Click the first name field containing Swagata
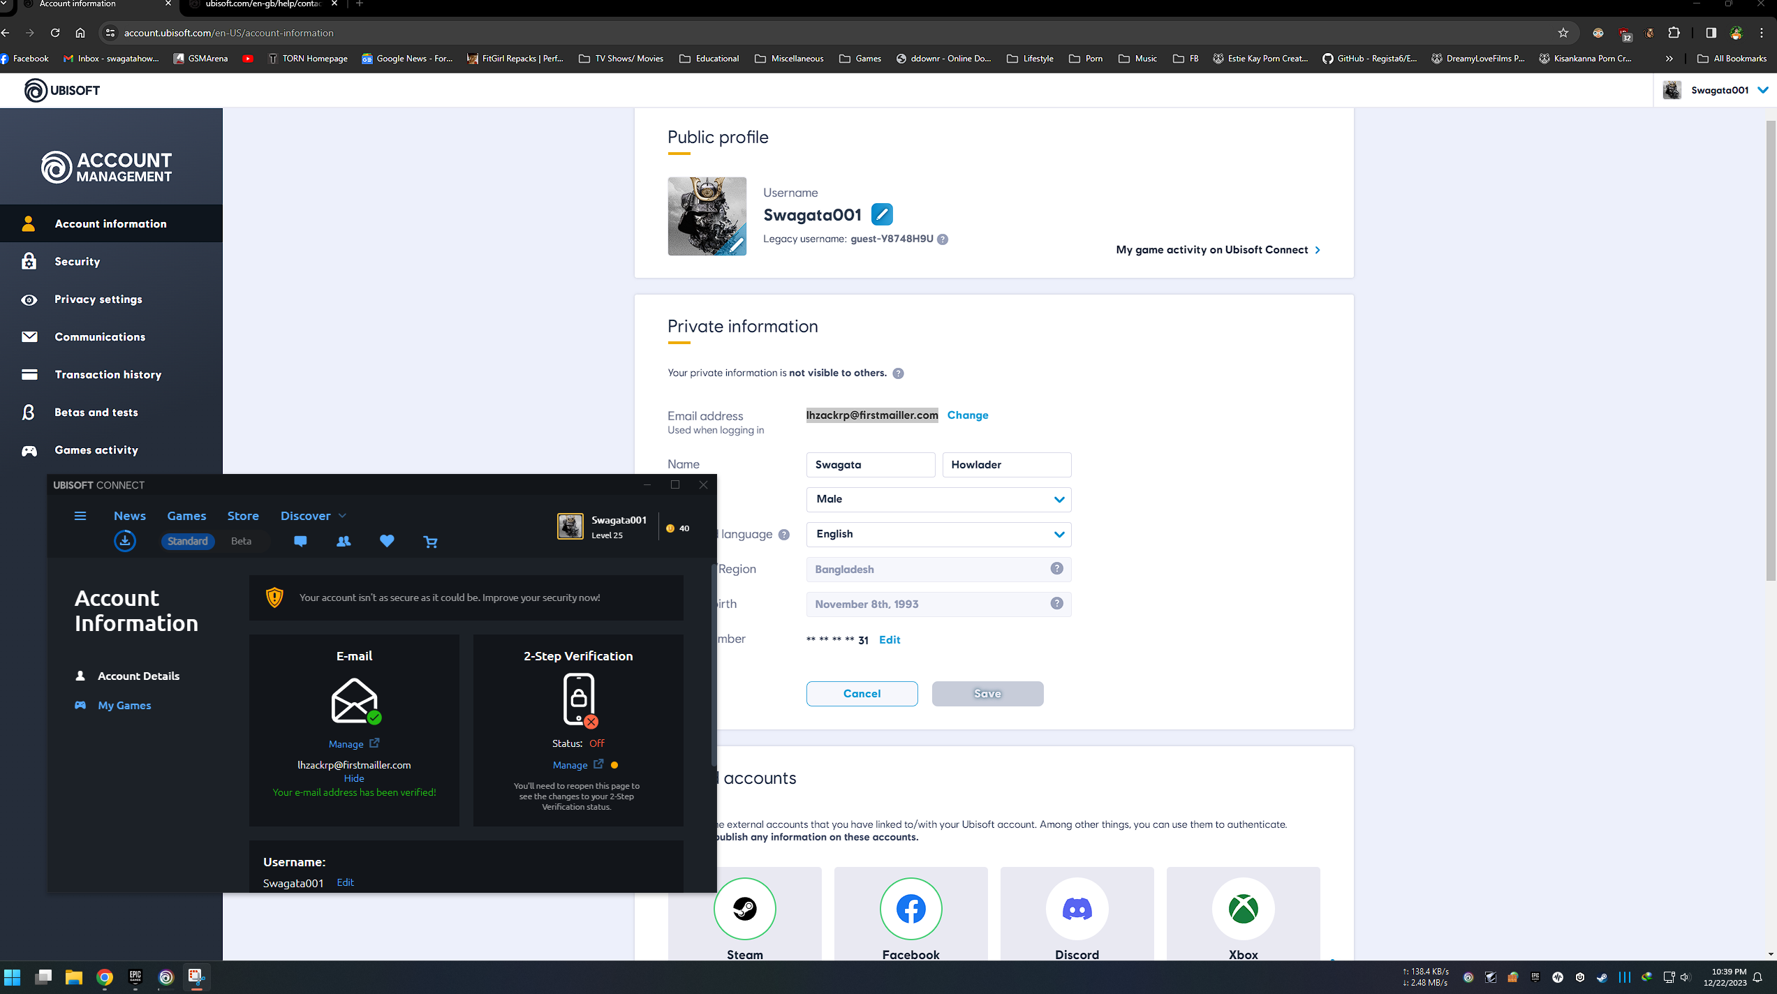The image size is (1777, 994). pos(870,465)
